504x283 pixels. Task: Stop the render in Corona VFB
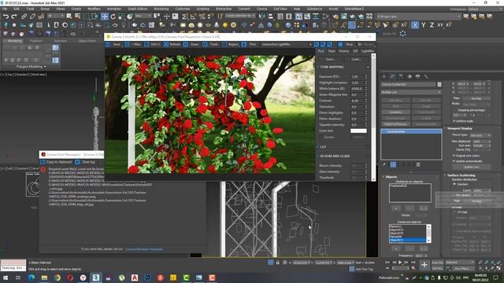pos(346,44)
